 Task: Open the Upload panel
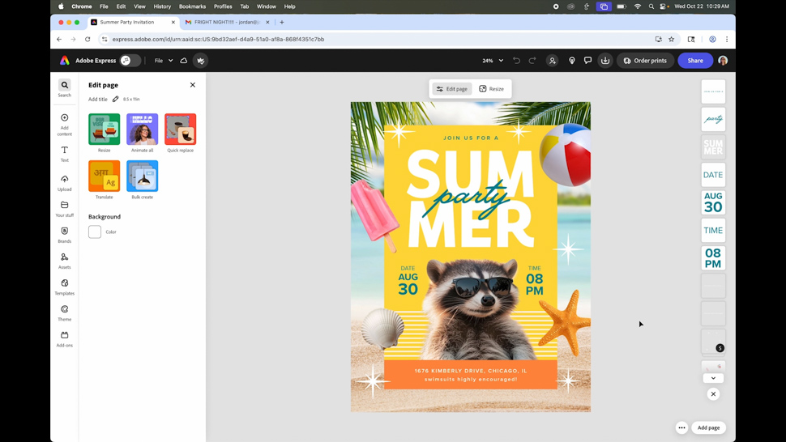point(65,182)
